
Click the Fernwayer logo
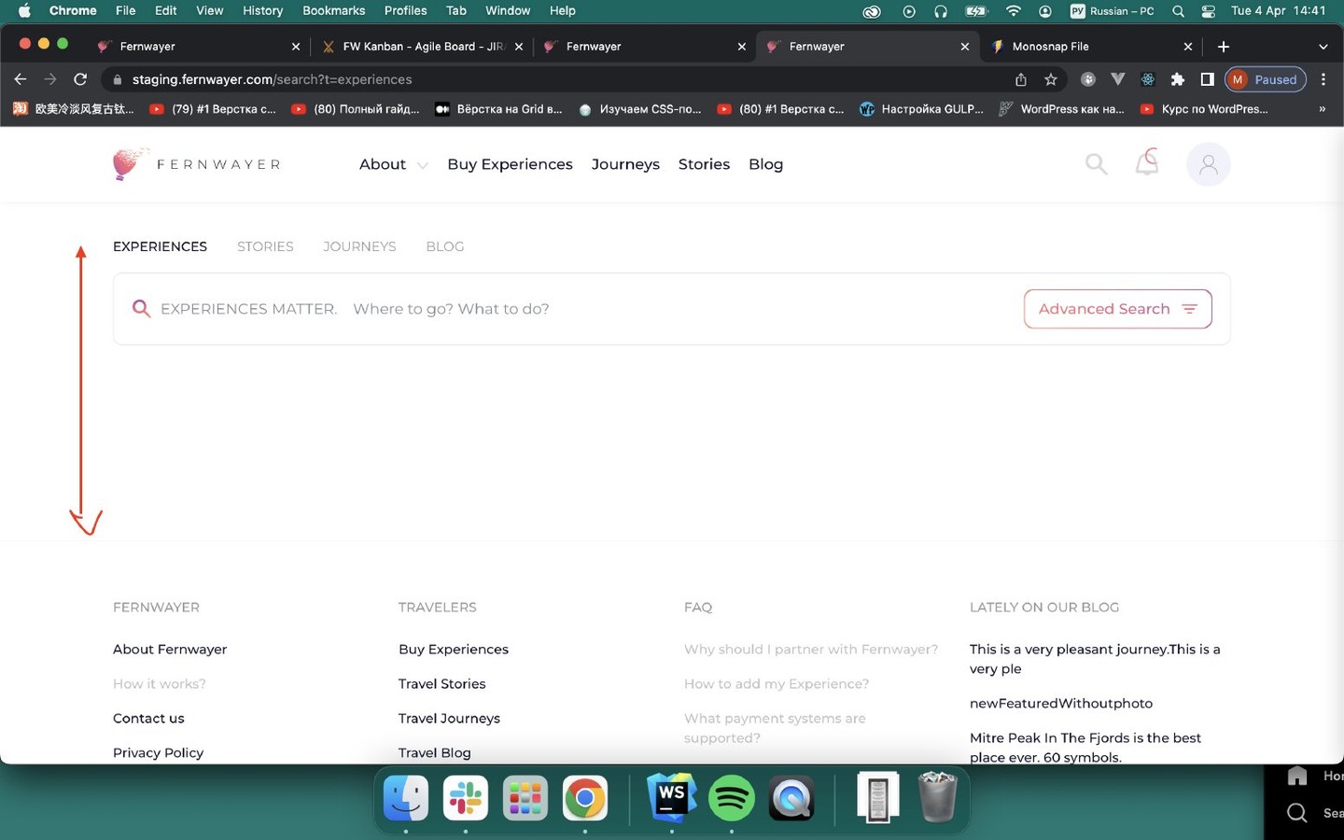click(x=196, y=164)
